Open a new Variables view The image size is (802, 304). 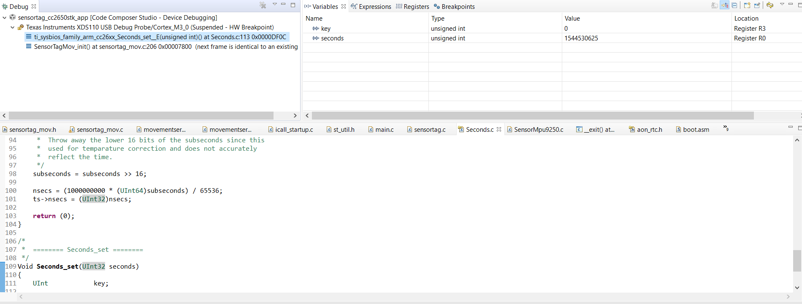pyautogui.click(x=747, y=5)
